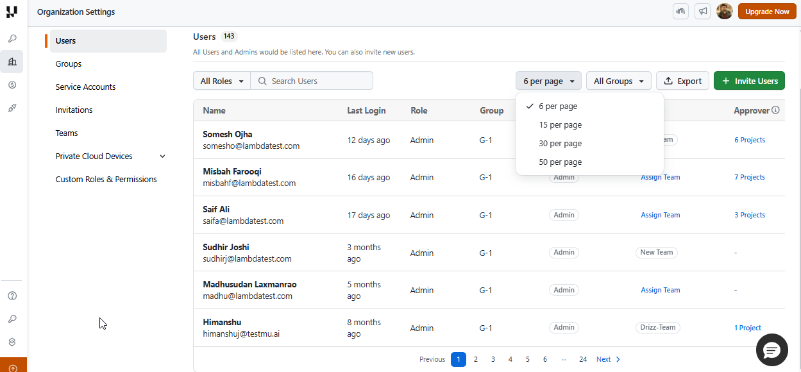This screenshot has width=801, height=372.
Task: Go to pagination page 5
Action: click(x=528, y=360)
